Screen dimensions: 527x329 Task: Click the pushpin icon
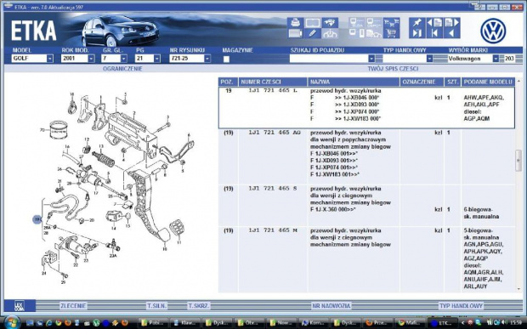click(416, 23)
